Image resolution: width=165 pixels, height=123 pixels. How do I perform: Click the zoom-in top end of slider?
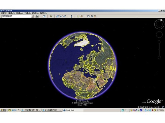pyautogui.click(x=159, y=42)
